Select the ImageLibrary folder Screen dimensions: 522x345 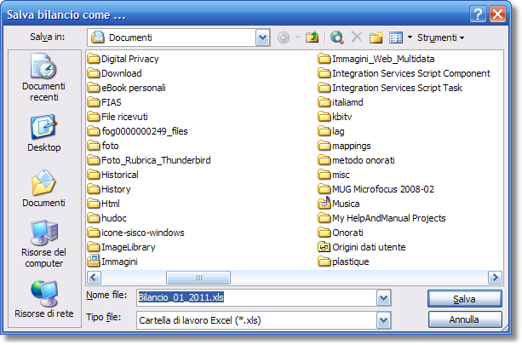point(122,247)
